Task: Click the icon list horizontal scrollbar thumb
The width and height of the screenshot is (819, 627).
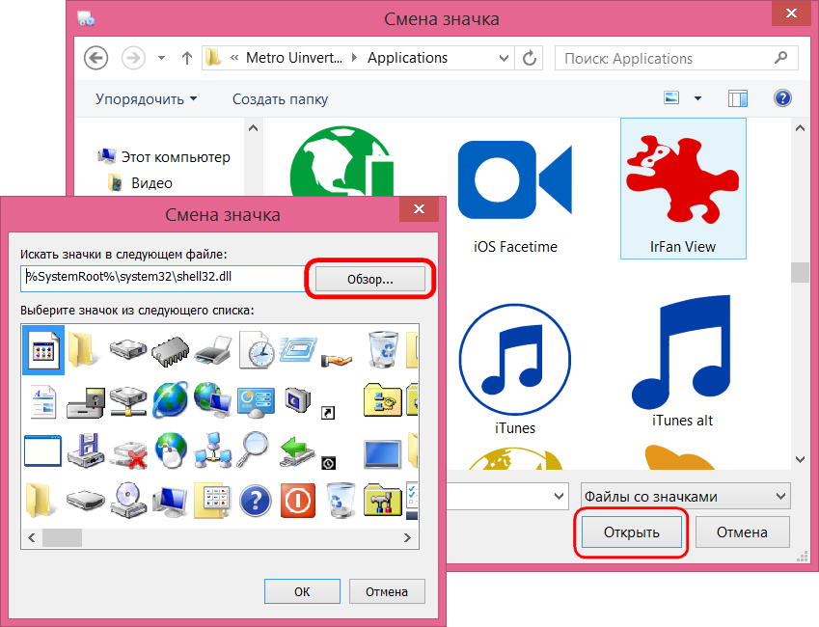Action: coord(62,537)
